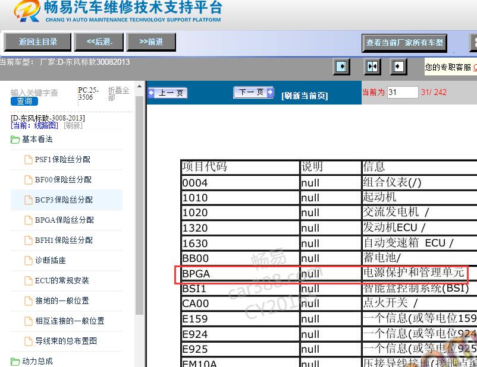Click the 1630 code cell

click(240, 243)
